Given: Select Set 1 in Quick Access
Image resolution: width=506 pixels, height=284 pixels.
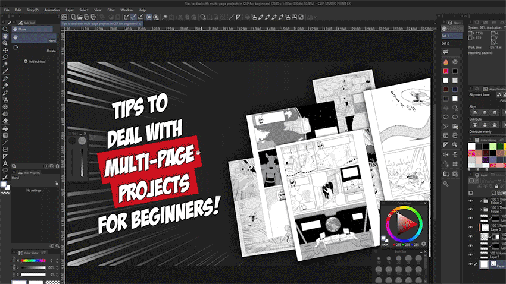Looking at the screenshot, I should tap(452, 36).
